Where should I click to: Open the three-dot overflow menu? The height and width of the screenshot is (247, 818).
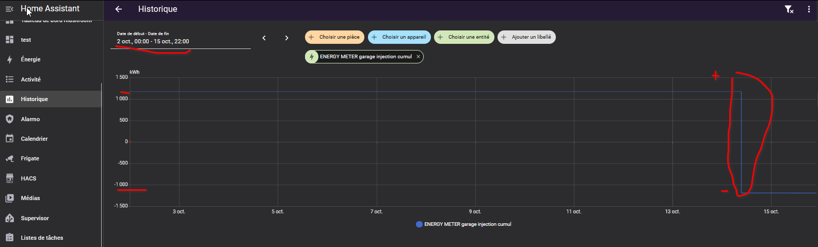809,9
